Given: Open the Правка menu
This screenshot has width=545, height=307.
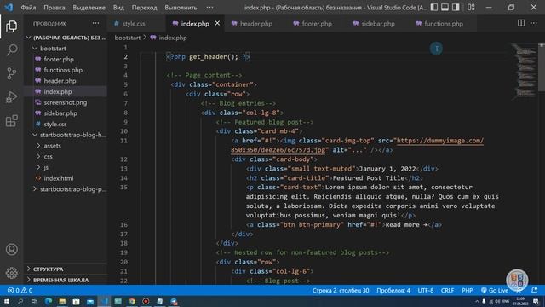Looking at the screenshot, I should (x=54, y=8).
